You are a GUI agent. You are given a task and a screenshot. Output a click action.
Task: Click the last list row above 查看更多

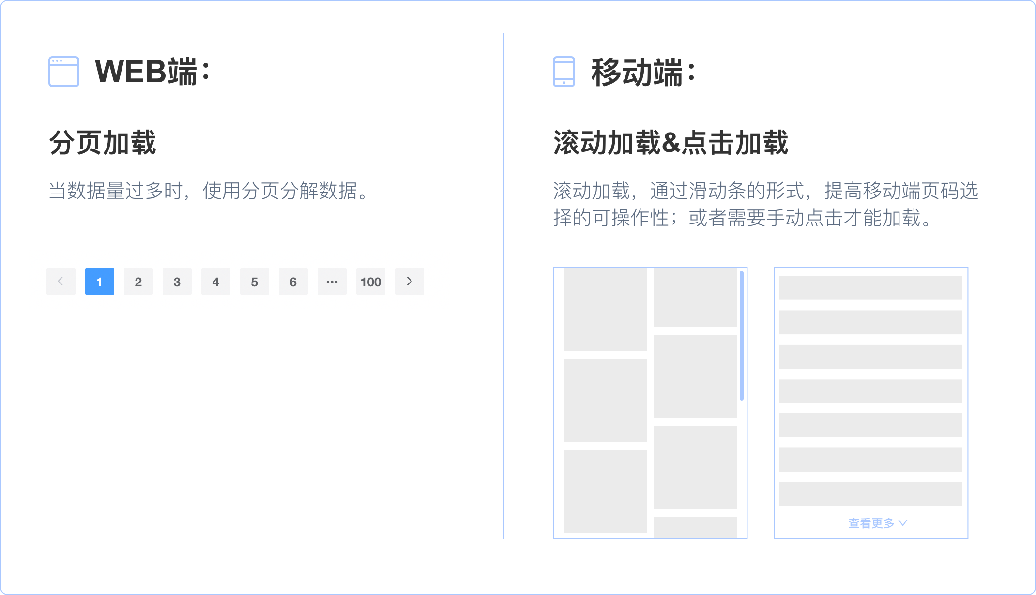pyautogui.click(x=870, y=494)
